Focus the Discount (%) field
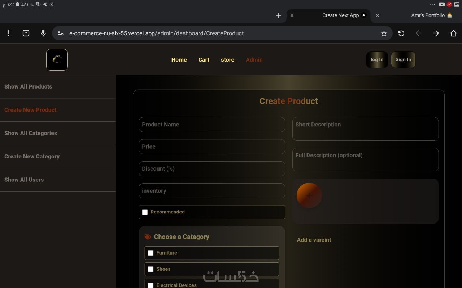 pyautogui.click(x=212, y=169)
